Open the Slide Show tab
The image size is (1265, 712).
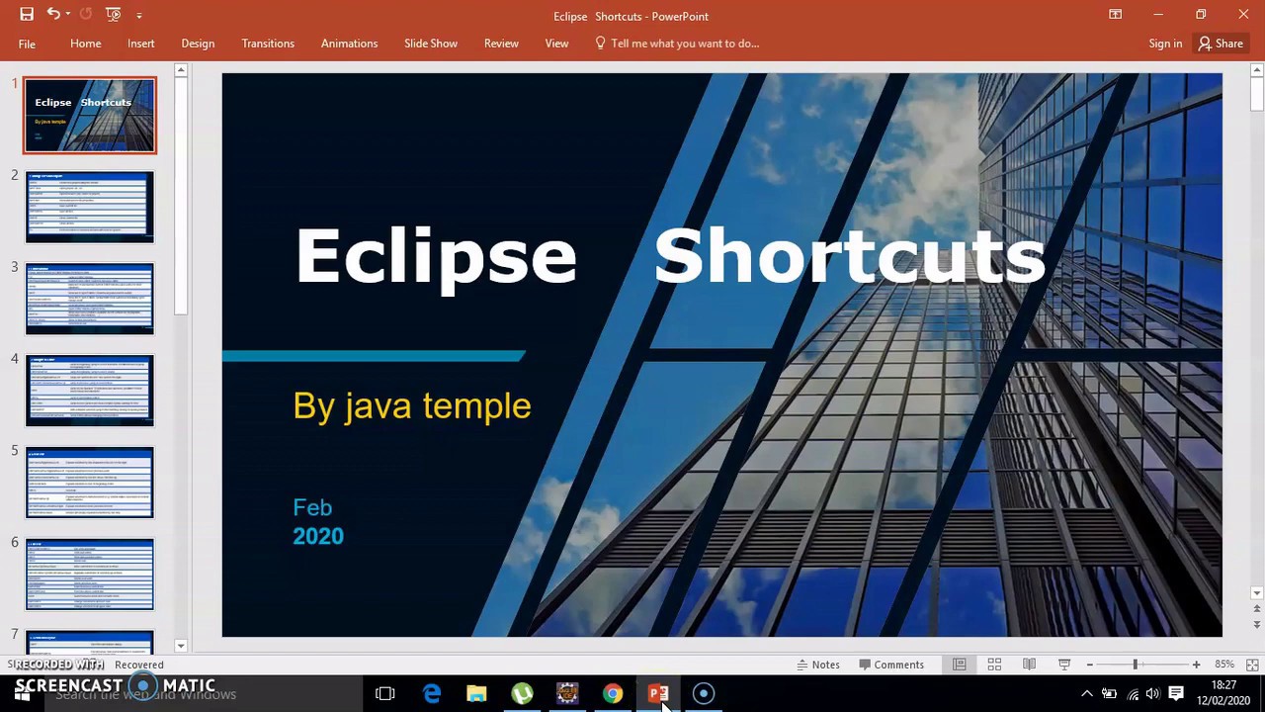click(x=431, y=44)
